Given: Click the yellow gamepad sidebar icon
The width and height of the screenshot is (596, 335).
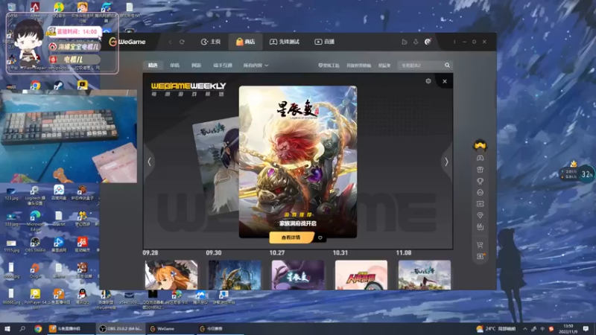Looking at the screenshot, I should (x=480, y=145).
